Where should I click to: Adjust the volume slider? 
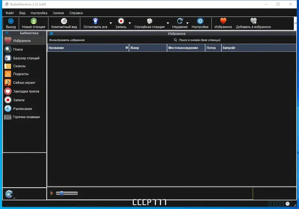click(x=67, y=193)
